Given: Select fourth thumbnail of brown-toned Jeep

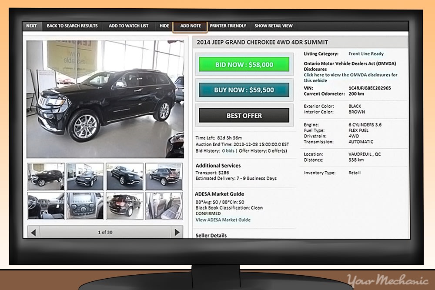Looking at the screenshot, I should click(164, 177).
